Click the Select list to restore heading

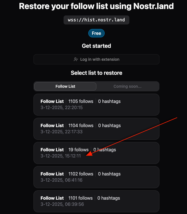(96, 73)
